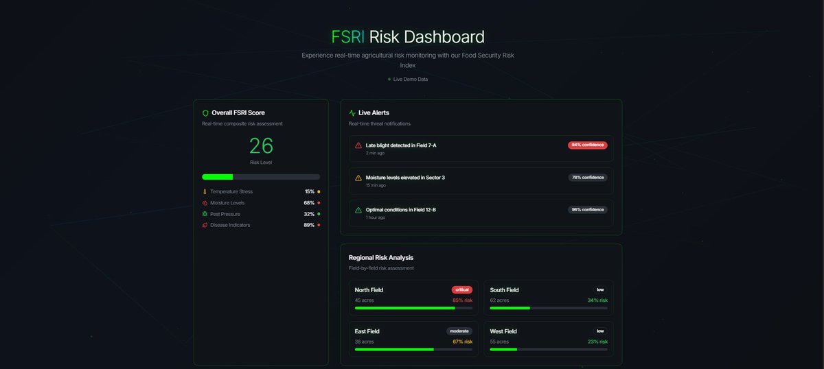Click the overall FSRI risk level progress bar
824x369 pixels.
[x=261, y=177]
